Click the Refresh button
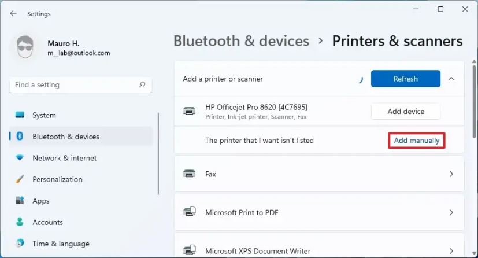The image size is (478, 258). pos(405,79)
